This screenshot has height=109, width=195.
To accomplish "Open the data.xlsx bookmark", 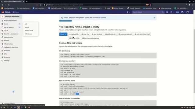I will coord(84,8).
